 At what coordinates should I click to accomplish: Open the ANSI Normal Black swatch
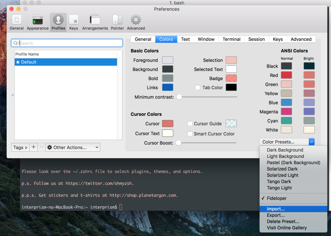(286, 66)
